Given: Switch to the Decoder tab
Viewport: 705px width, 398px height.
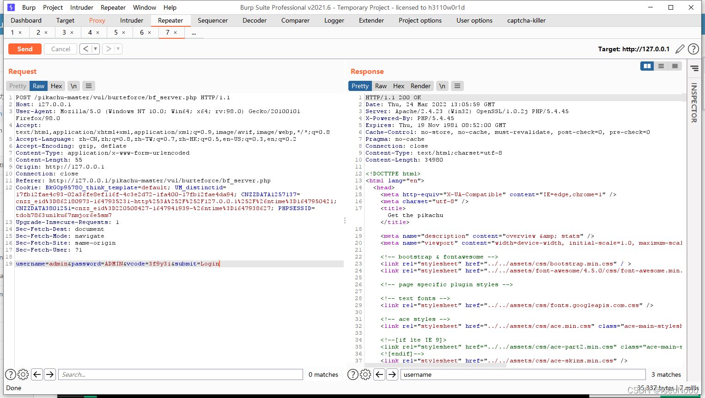Looking at the screenshot, I should pos(255,20).
